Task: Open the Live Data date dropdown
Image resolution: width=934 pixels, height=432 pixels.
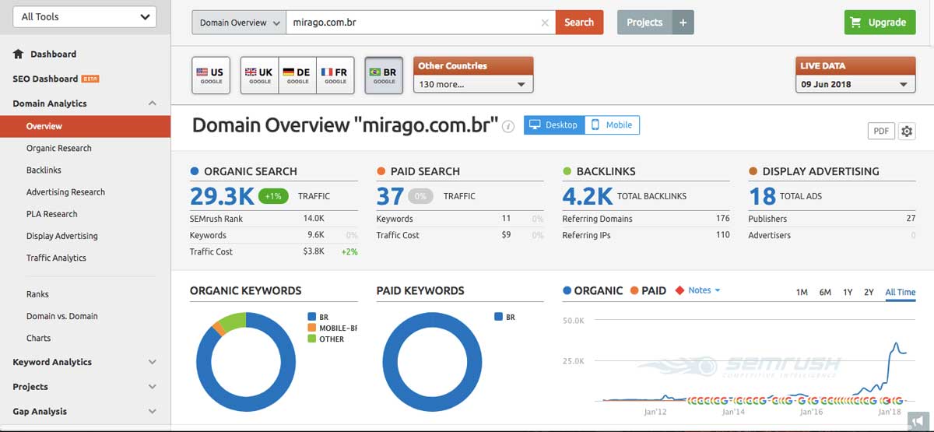Action: coord(855,84)
